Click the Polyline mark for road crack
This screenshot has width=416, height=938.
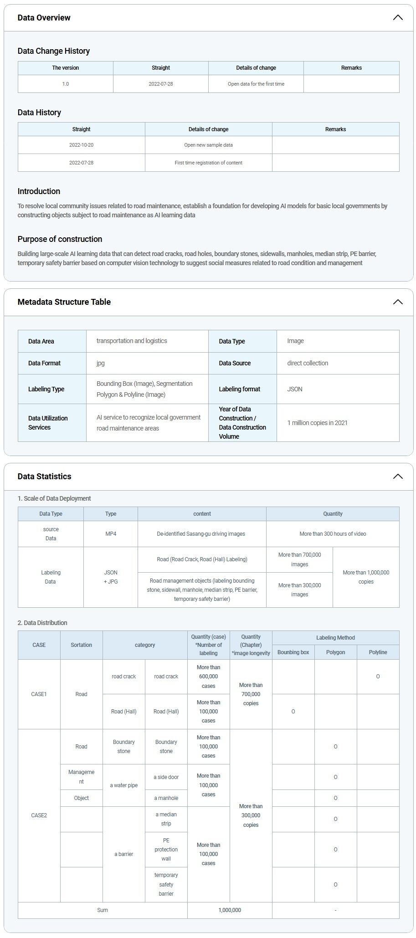378,677
